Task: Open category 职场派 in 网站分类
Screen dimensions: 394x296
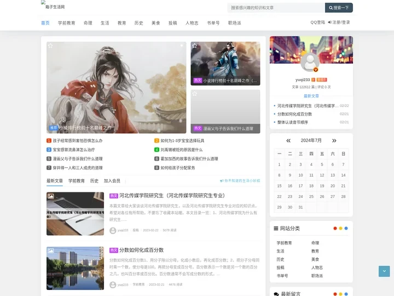Action: tap(317, 276)
